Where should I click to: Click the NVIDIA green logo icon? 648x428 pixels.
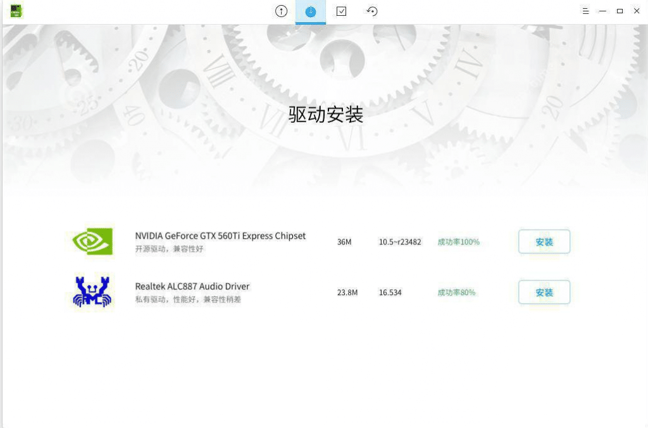[92, 241]
